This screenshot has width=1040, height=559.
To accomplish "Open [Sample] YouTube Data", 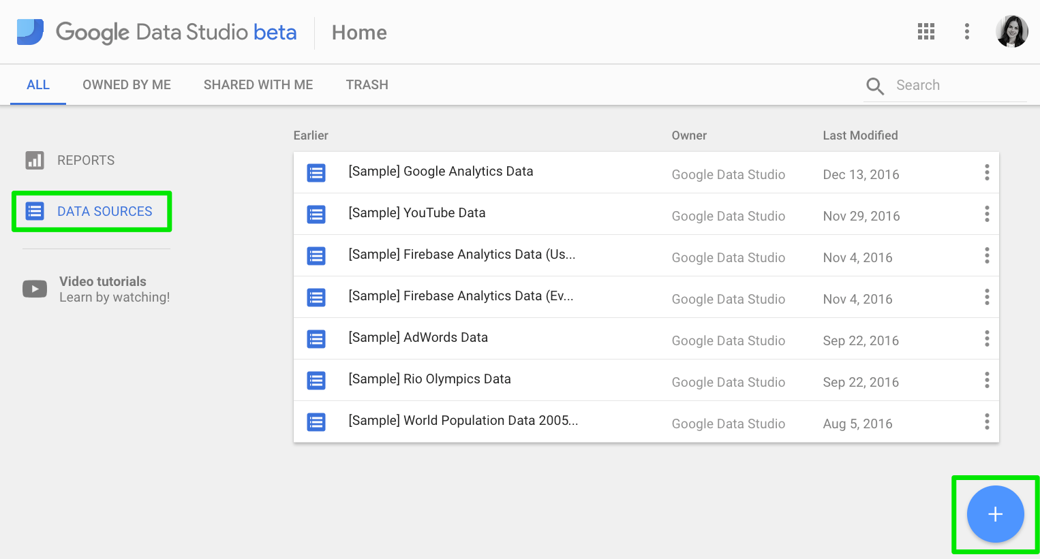I will coord(417,213).
